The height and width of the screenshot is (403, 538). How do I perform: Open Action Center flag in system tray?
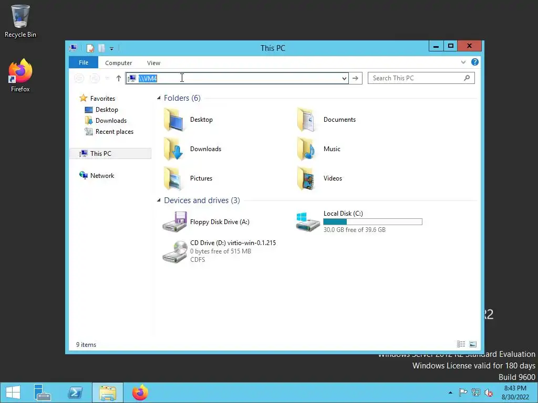click(x=463, y=393)
